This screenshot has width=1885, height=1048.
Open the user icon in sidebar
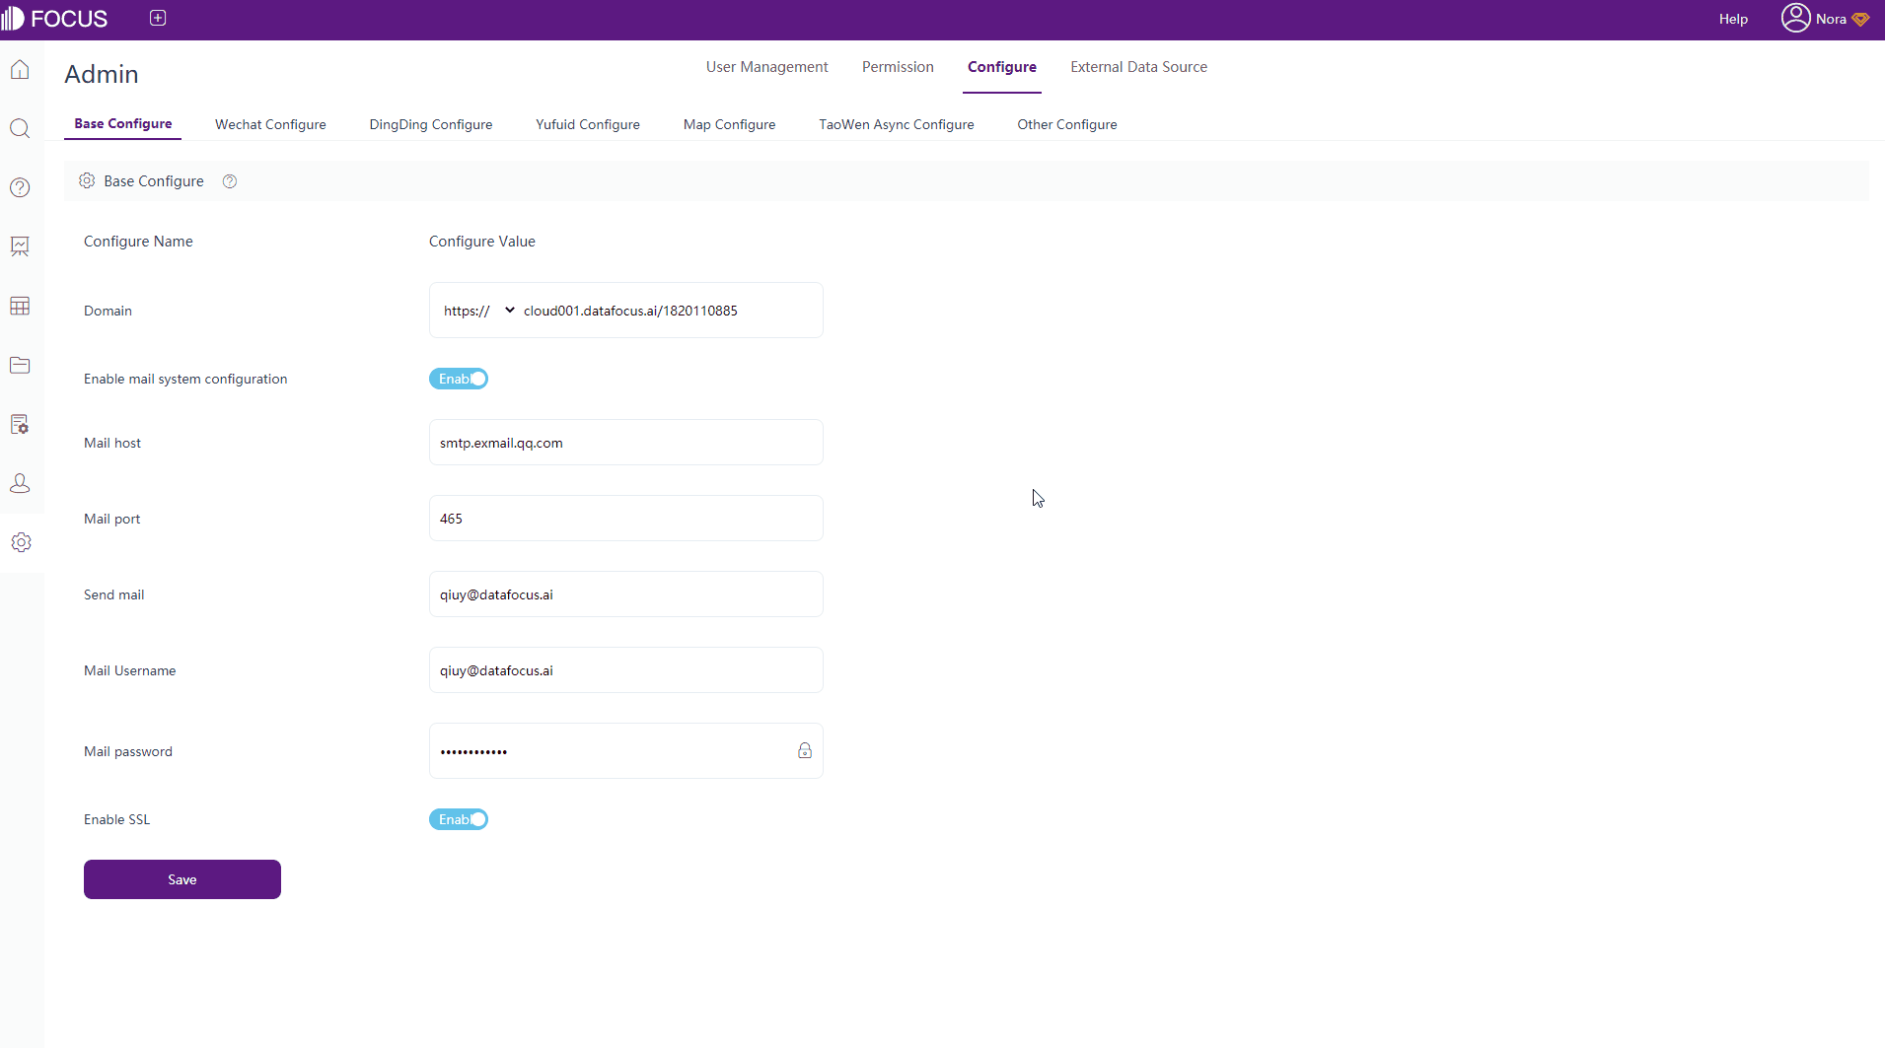(20, 483)
